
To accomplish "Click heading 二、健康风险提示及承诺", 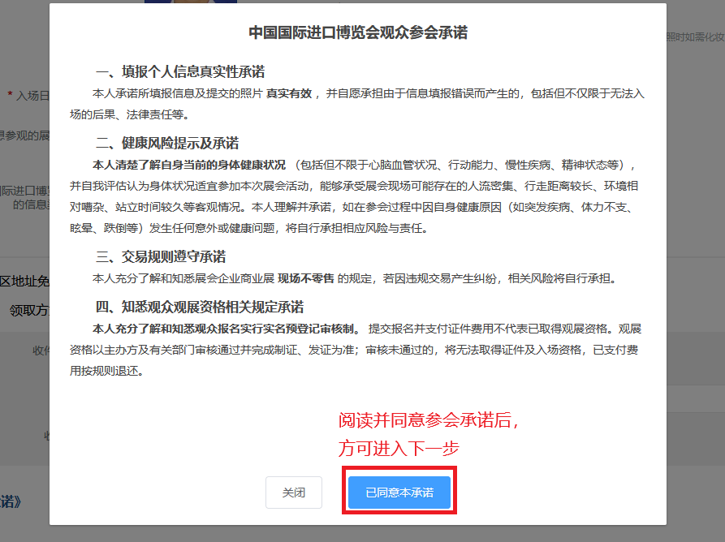I will (167, 144).
